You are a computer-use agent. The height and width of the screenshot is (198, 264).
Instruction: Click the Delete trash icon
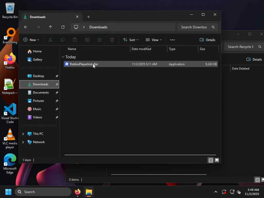coord(112,40)
